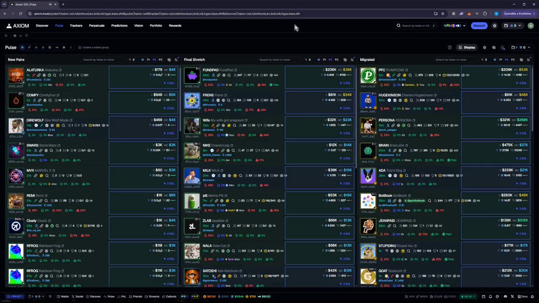The image size is (539, 303).
Task: Click the watchlist star icon in the header
Action: tap(495, 26)
